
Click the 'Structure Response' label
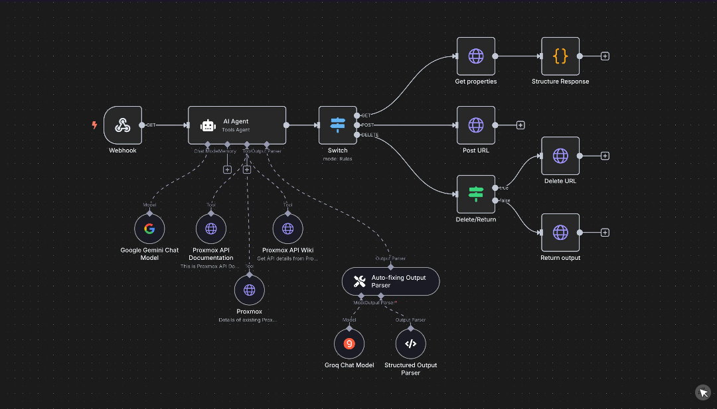pyautogui.click(x=560, y=82)
